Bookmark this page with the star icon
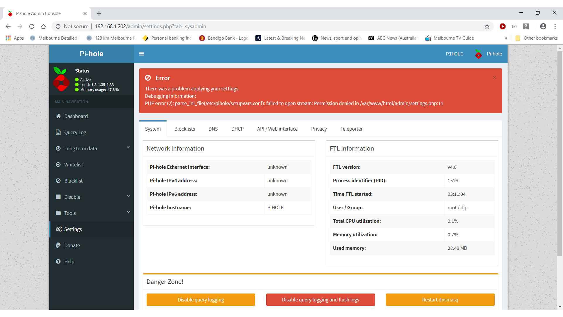This screenshot has height=317, width=563. 487,26
